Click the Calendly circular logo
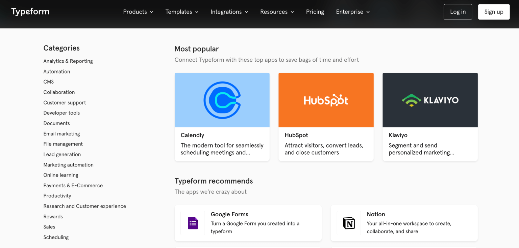 tap(222, 100)
